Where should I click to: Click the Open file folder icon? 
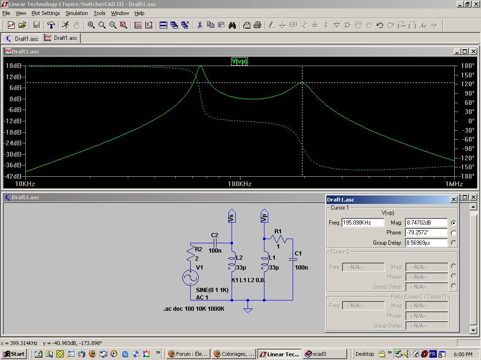[x=22, y=25]
